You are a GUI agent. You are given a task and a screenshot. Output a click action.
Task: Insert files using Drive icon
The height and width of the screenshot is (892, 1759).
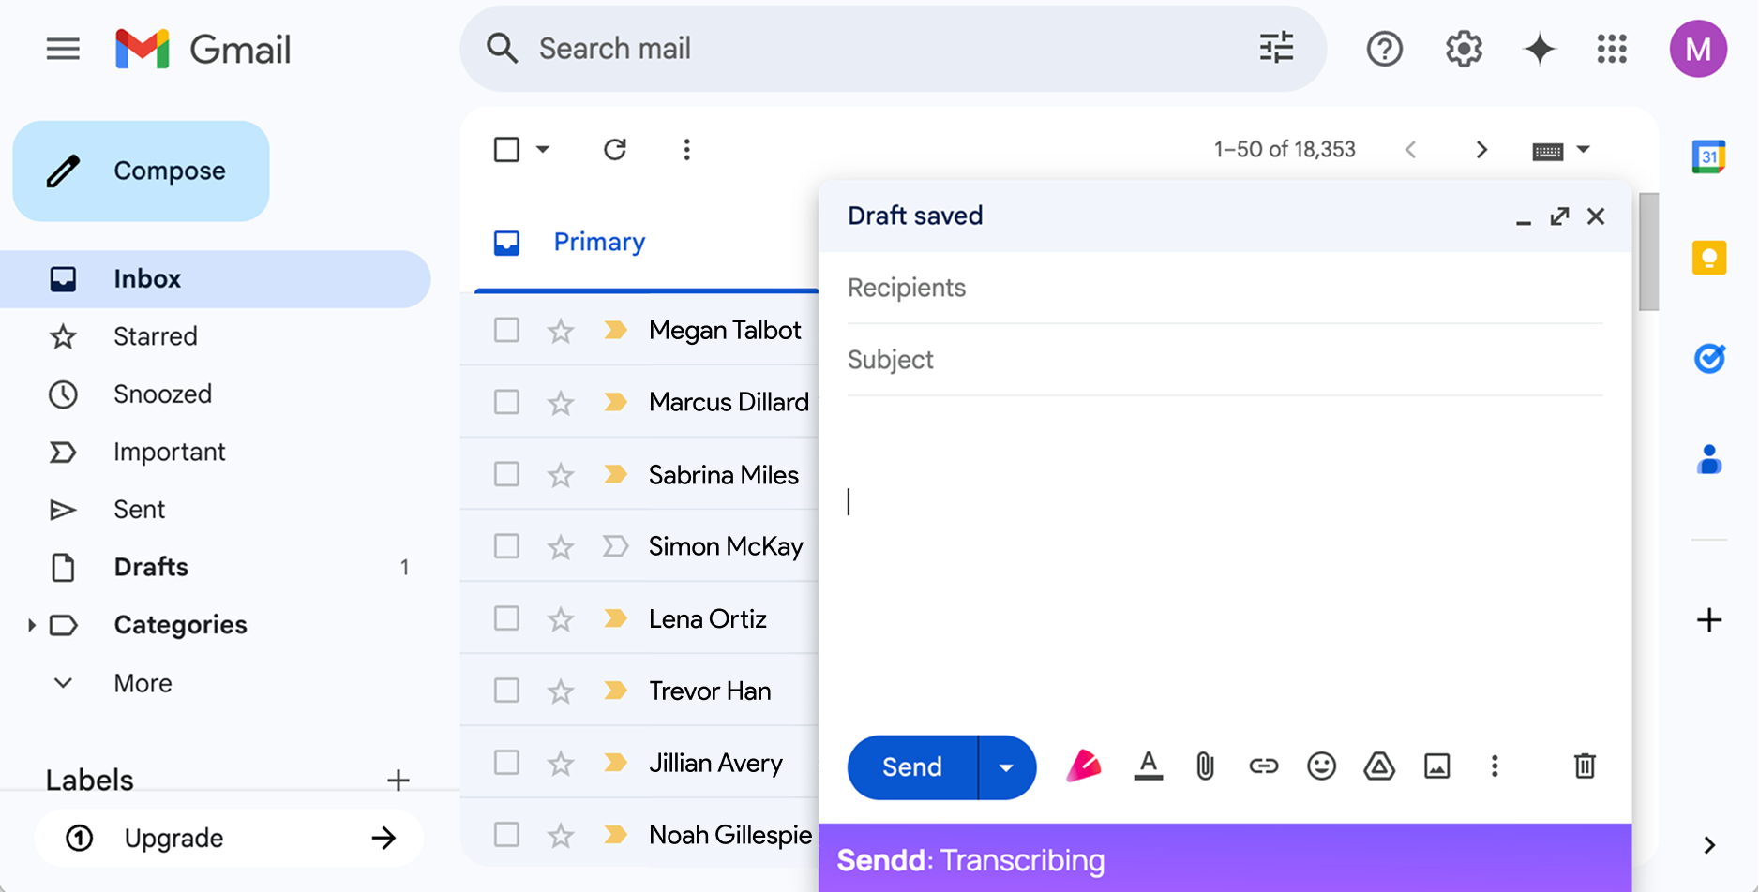tap(1379, 766)
